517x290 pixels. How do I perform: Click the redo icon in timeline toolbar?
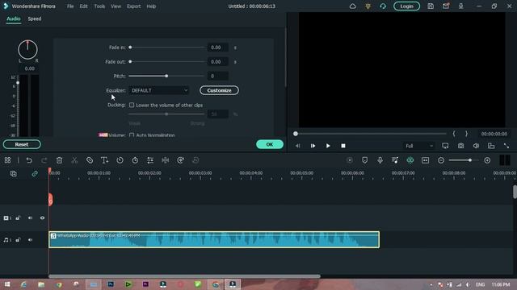(x=44, y=160)
